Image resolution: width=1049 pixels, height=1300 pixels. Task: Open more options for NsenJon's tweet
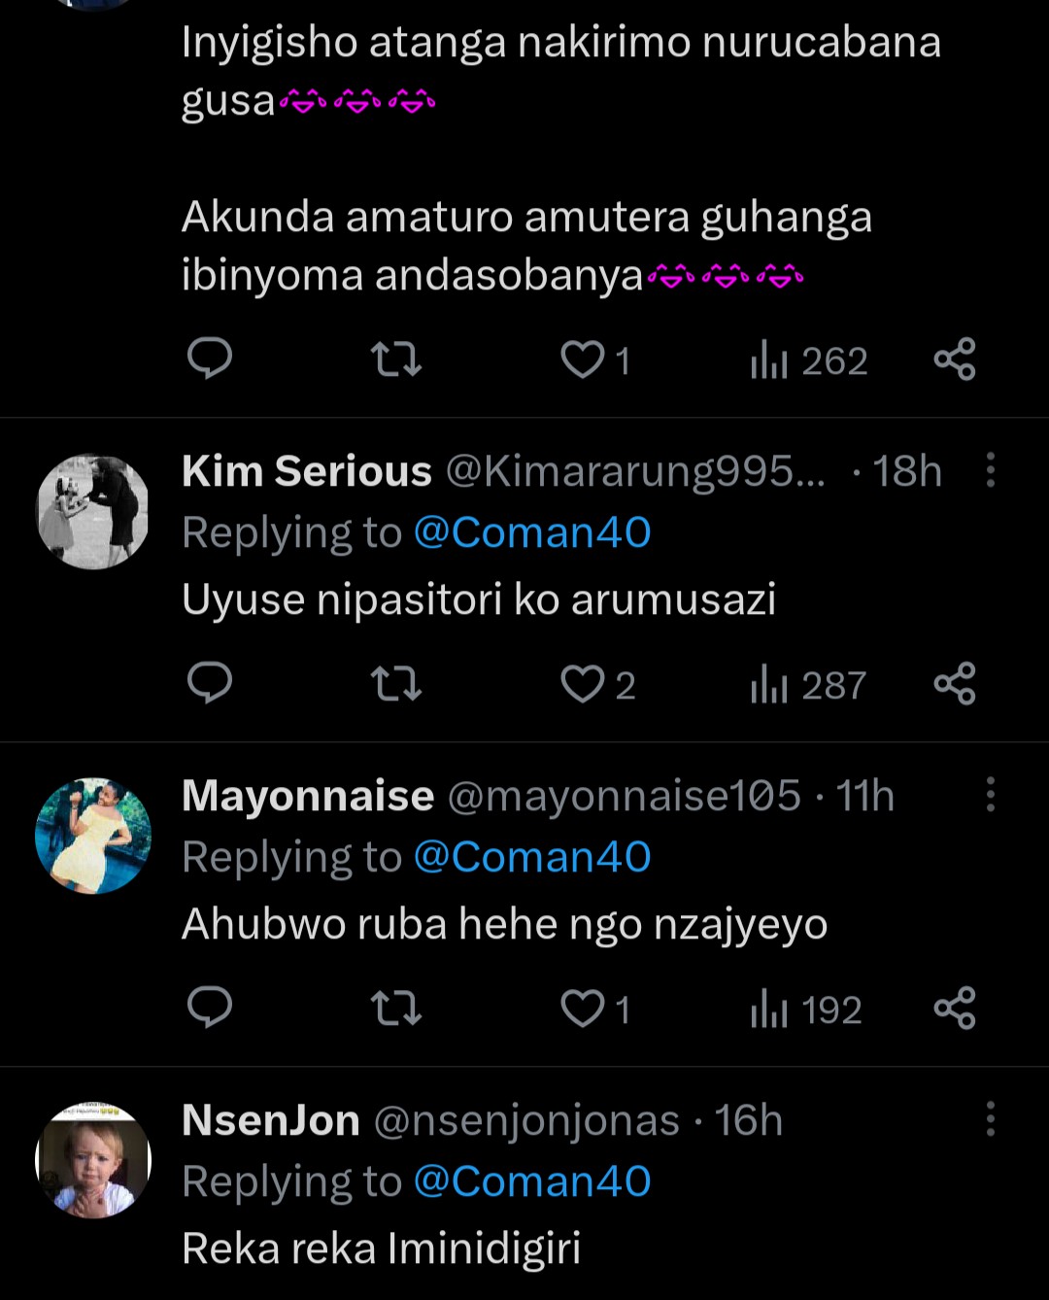click(x=990, y=1119)
